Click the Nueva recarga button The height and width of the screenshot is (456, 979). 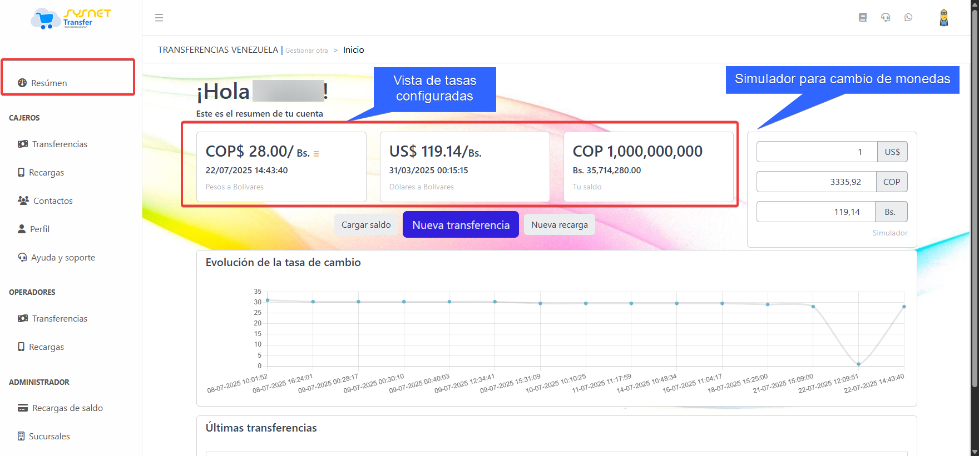(x=560, y=224)
